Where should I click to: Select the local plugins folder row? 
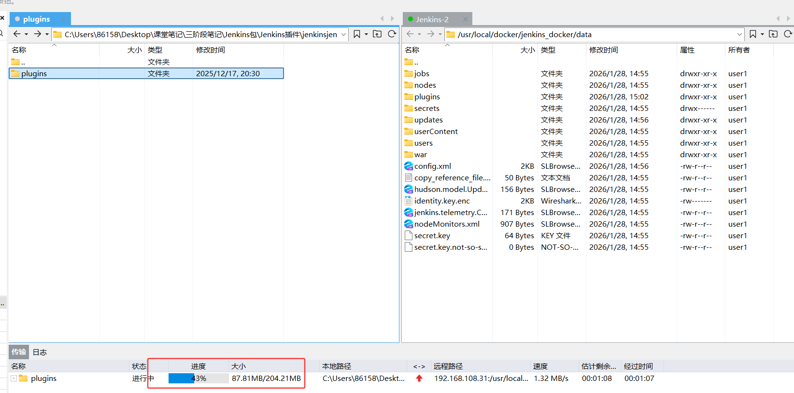[146, 73]
